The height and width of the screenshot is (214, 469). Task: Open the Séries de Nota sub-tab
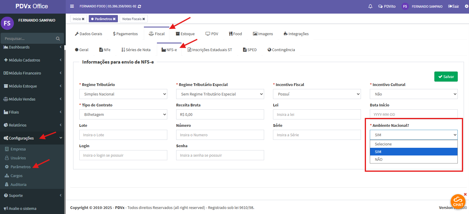coord(136,50)
